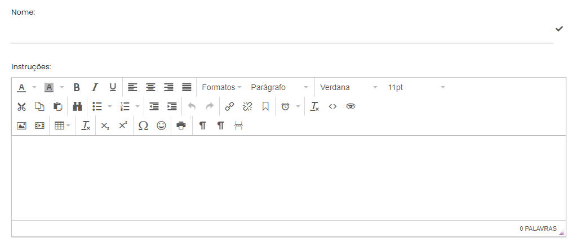This screenshot has height=242, width=577.
Task: Toggle bold formatting
Action: (77, 88)
